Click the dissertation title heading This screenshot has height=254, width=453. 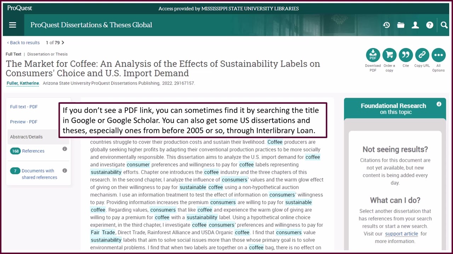(x=163, y=68)
